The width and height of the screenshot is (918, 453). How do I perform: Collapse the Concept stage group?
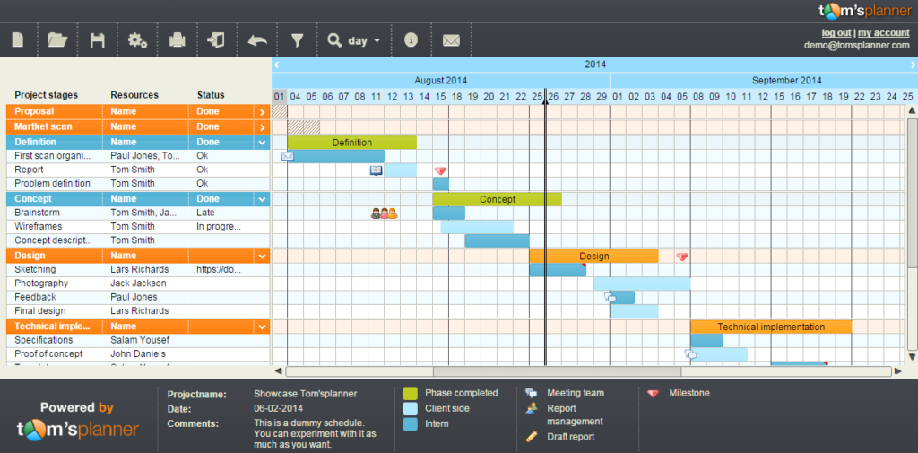(x=263, y=198)
